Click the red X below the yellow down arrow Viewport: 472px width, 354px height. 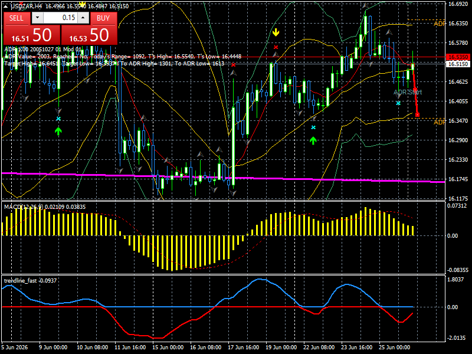point(276,47)
